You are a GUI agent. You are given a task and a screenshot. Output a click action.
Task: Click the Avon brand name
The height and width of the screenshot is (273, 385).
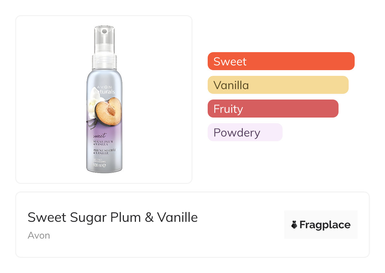39,235
